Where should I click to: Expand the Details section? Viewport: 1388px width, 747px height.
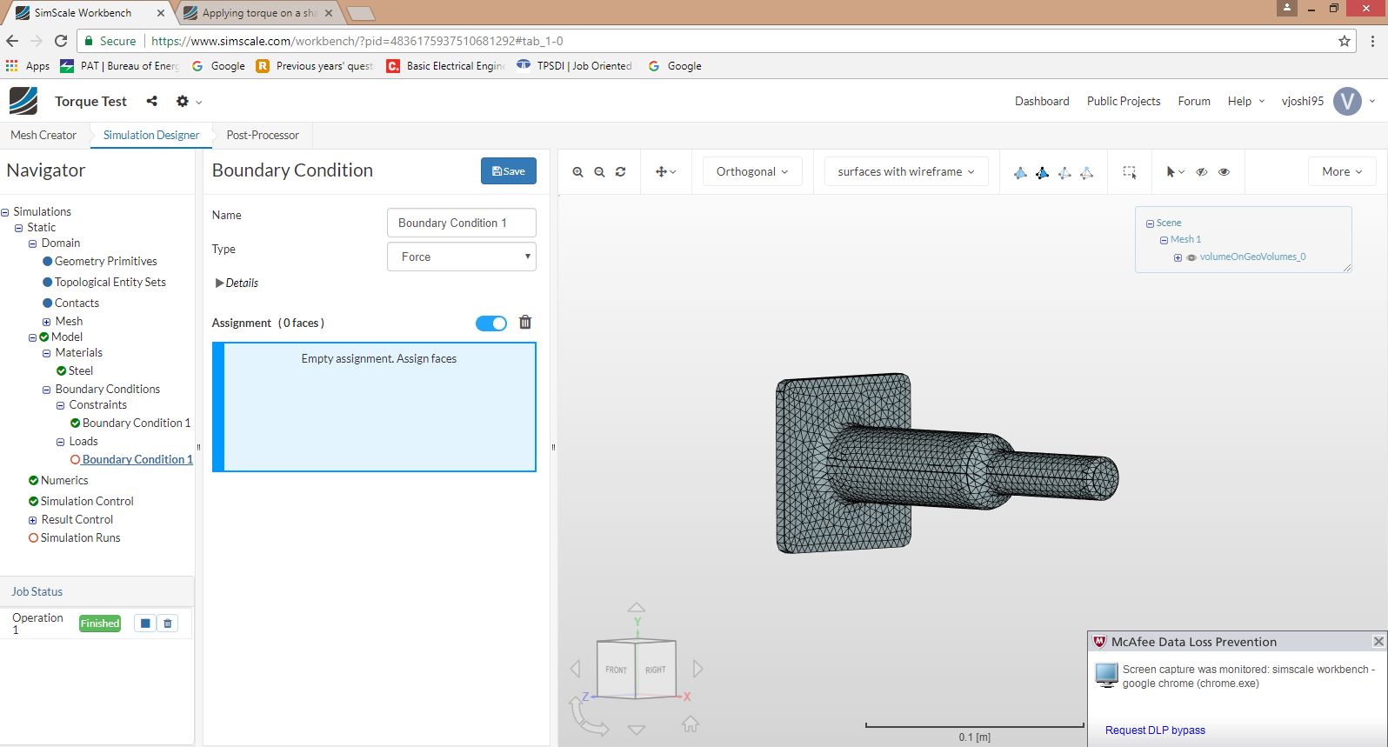pyautogui.click(x=237, y=283)
